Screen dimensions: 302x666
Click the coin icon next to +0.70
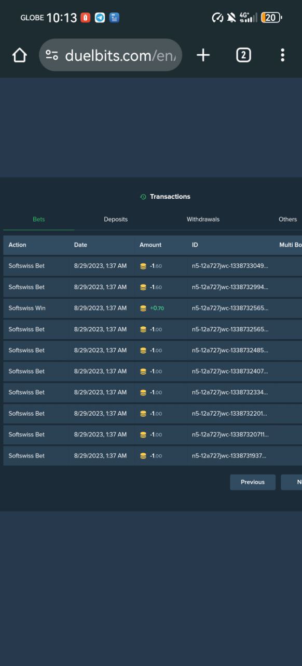point(143,309)
